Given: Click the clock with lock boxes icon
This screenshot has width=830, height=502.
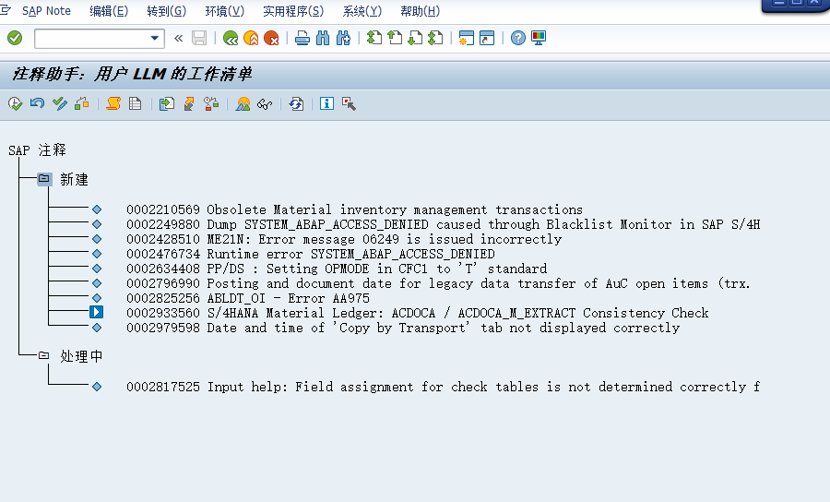Looking at the screenshot, I should (x=211, y=103).
